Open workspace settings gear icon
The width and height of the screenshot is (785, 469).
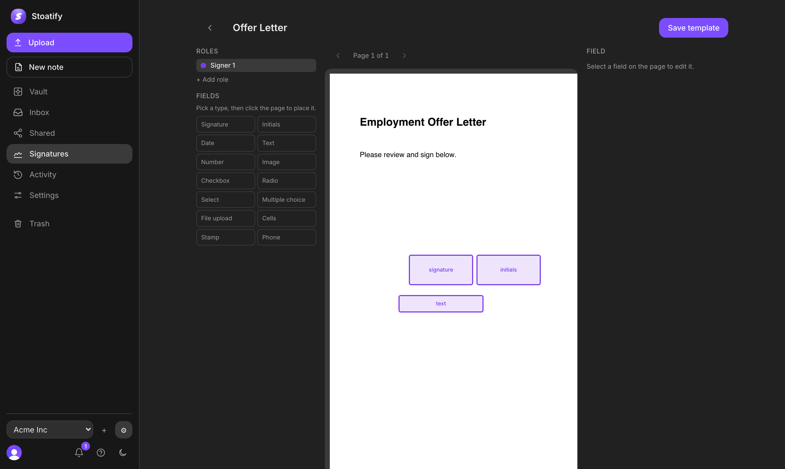click(x=123, y=430)
